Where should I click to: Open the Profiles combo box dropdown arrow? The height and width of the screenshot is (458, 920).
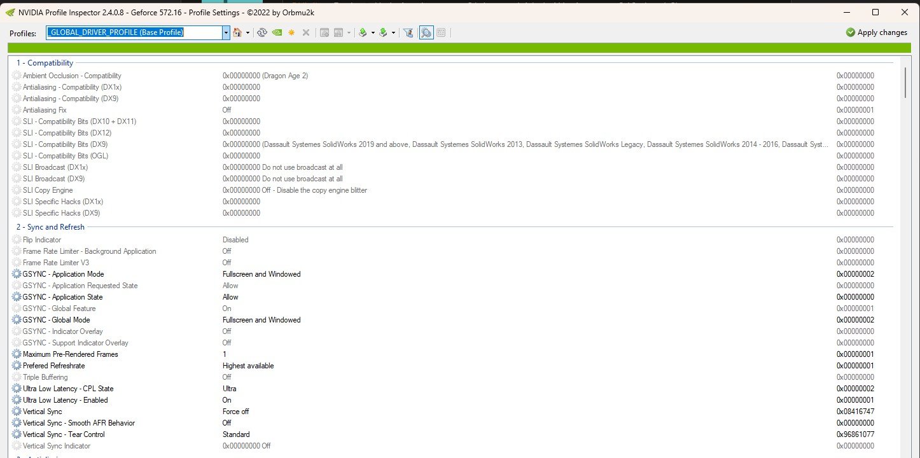(x=226, y=32)
